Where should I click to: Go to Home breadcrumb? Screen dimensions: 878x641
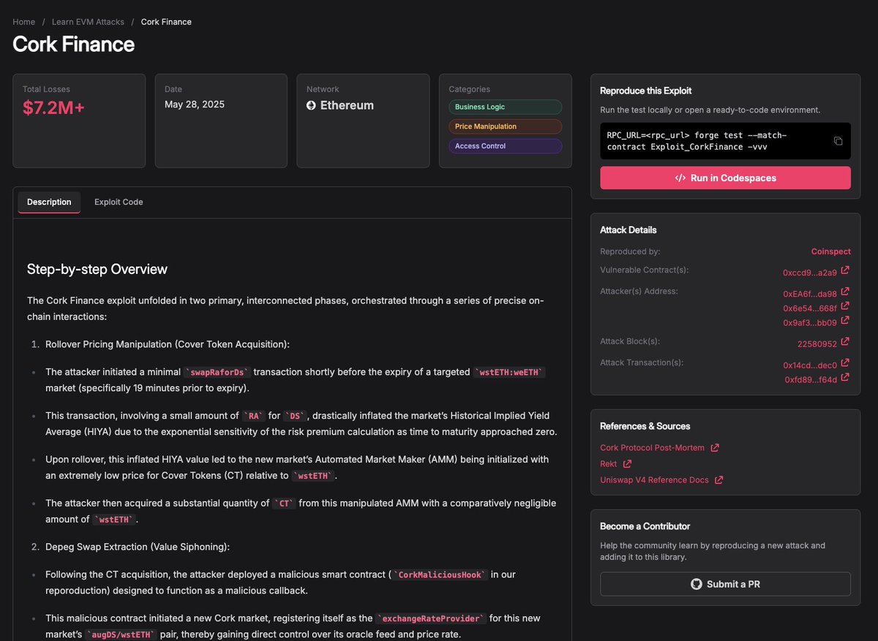pos(23,22)
